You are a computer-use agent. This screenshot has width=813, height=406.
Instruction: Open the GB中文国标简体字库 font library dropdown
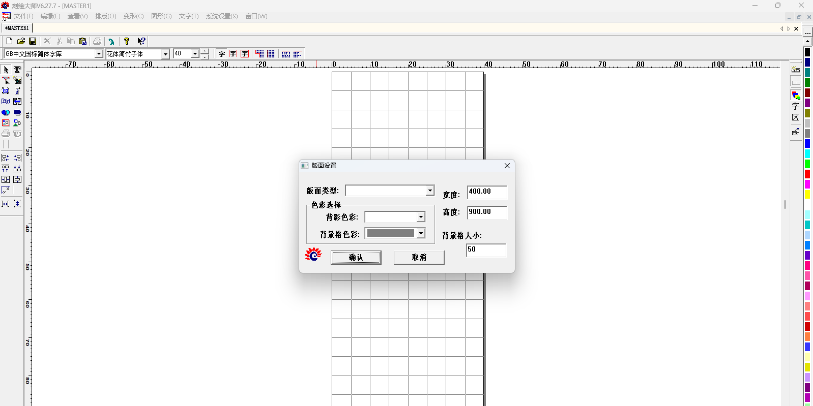click(x=99, y=54)
